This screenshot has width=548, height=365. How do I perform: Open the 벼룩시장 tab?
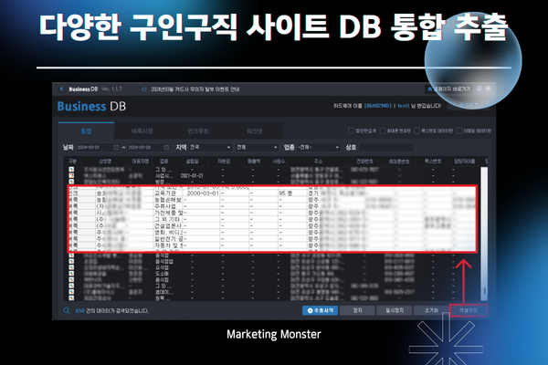[142, 131]
